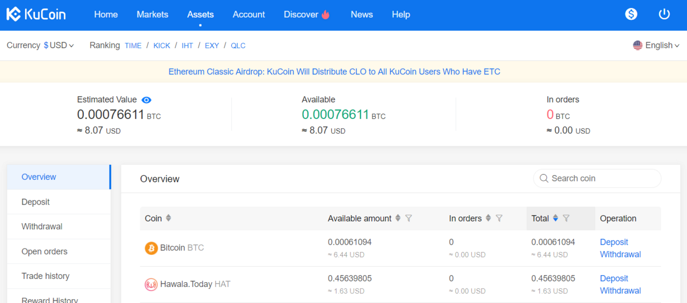Click the In orders filter icon
The width and height of the screenshot is (687, 303).
[499, 218]
